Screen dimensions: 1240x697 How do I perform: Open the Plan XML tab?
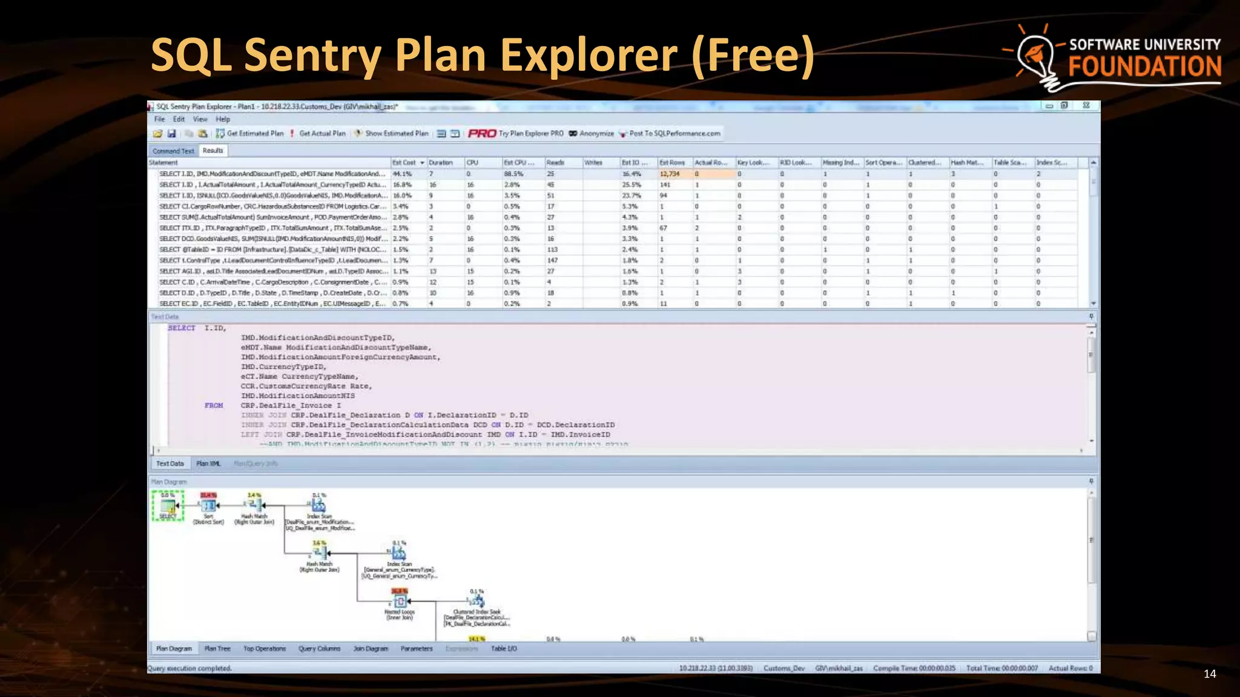tap(208, 463)
